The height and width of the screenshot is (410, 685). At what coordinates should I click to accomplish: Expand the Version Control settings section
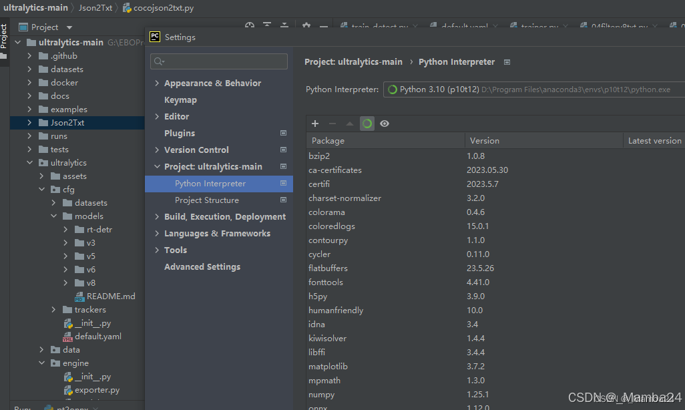157,150
